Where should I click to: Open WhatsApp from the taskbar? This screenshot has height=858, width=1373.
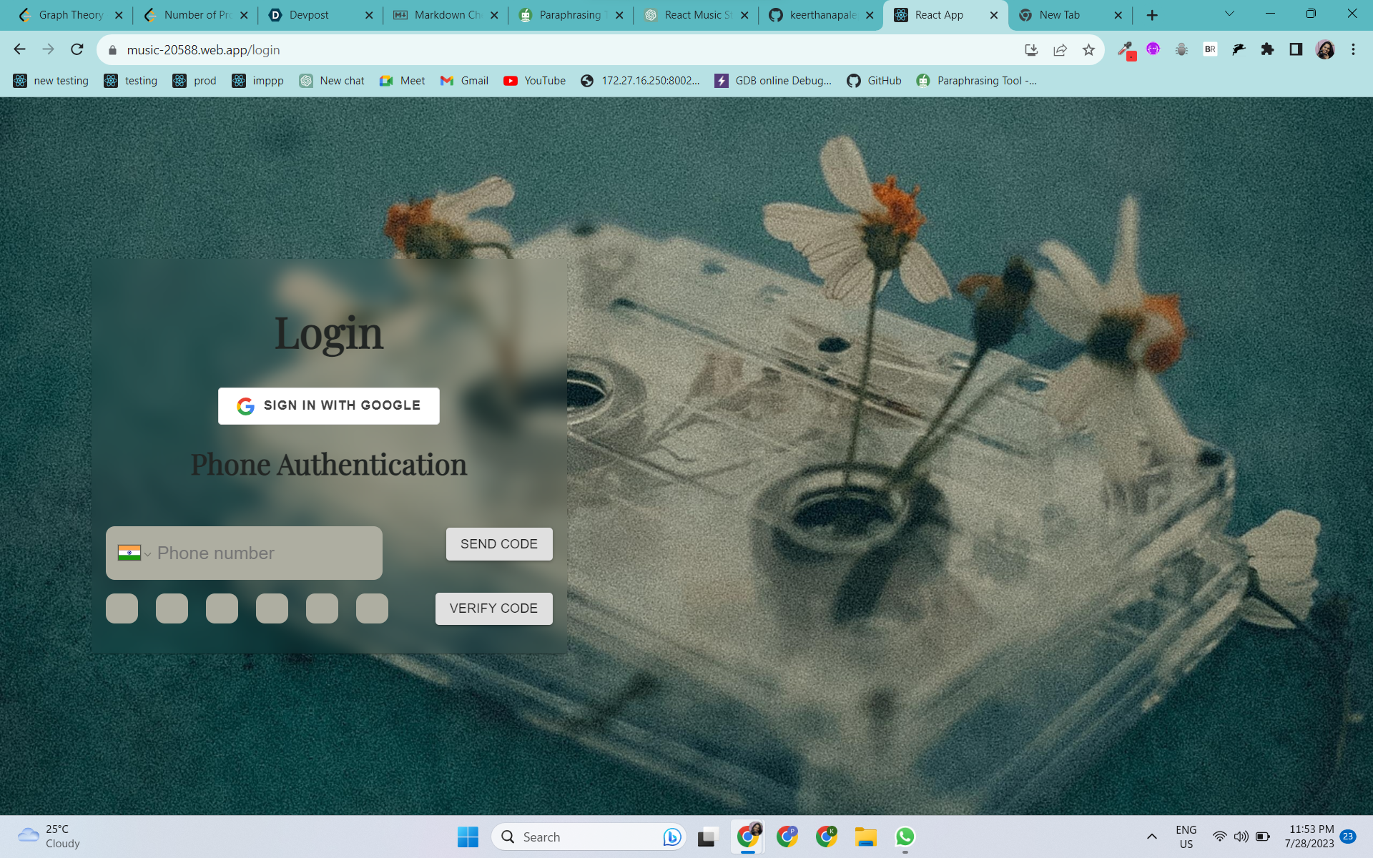click(905, 837)
